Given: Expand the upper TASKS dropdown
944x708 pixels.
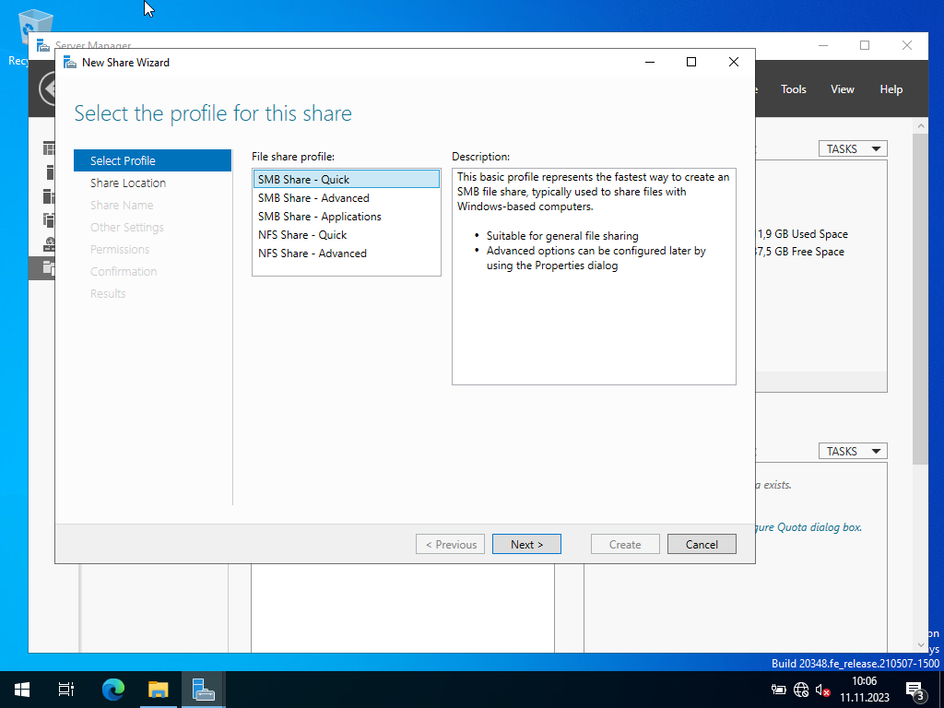Looking at the screenshot, I should [x=852, y=148].
